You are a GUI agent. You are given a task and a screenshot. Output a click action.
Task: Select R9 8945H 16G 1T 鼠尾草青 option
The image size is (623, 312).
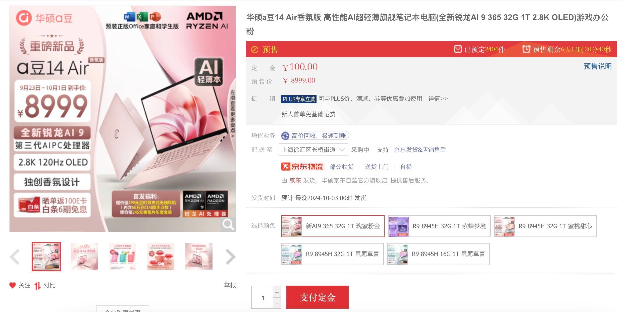[439, 254]
